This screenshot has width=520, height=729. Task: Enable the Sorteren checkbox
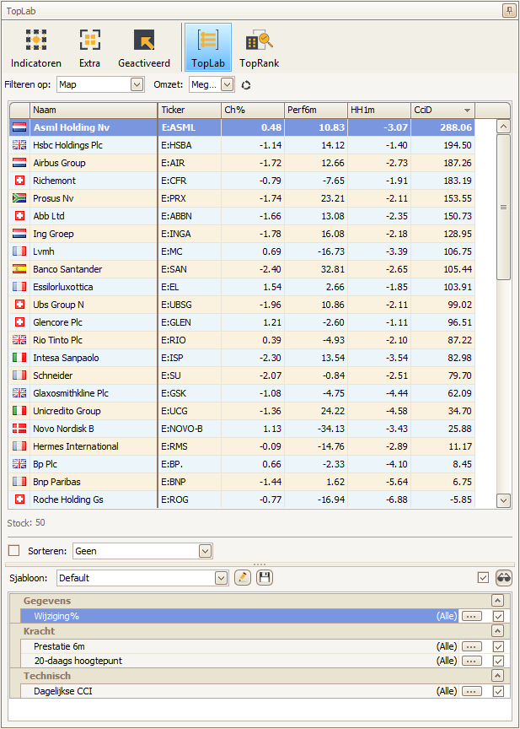coord(13,551)
